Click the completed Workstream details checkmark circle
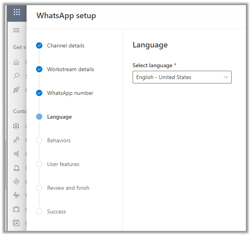 39,69
